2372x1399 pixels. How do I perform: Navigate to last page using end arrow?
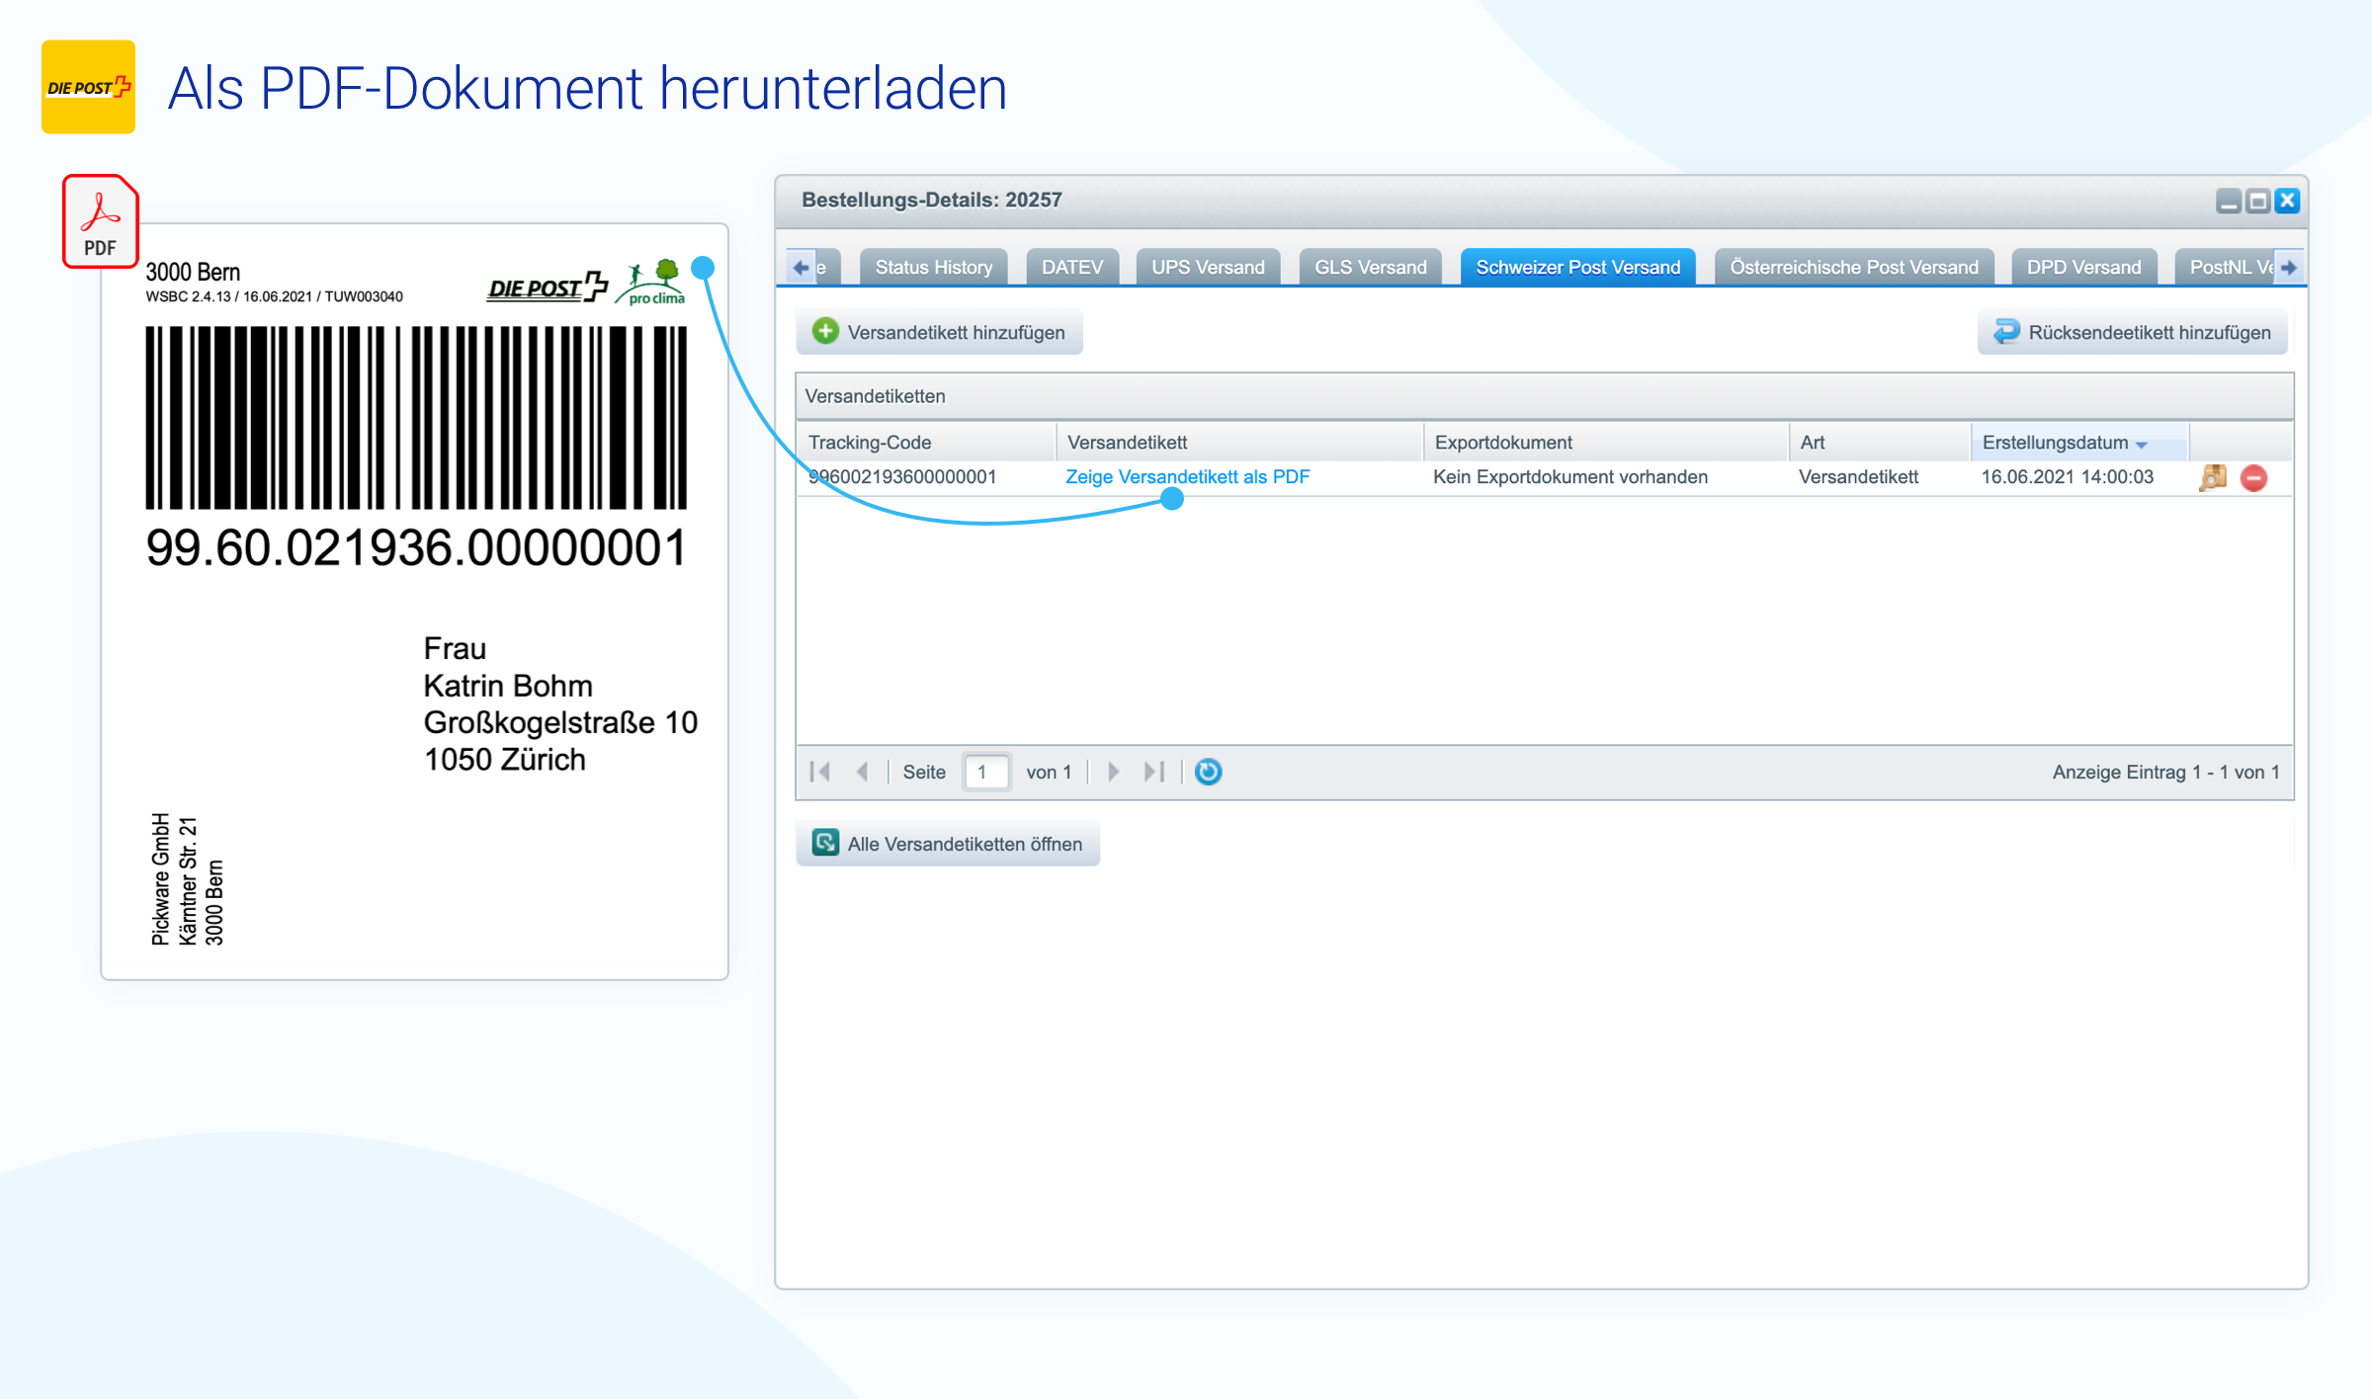(x=1154, y=771)
